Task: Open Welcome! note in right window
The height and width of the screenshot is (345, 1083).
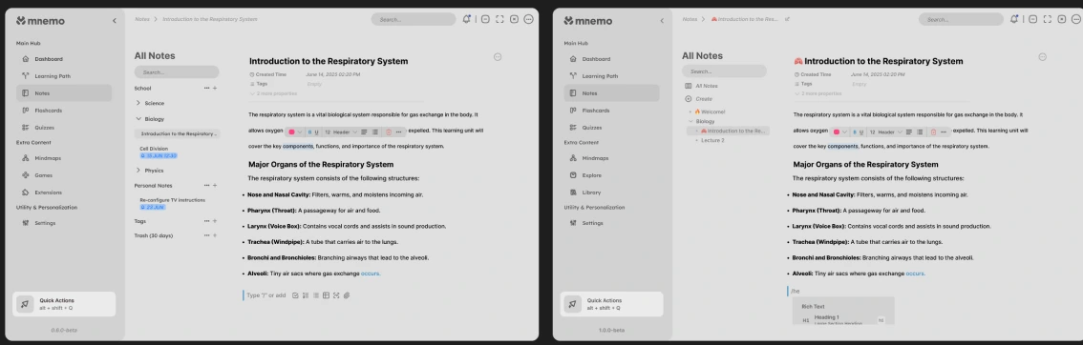Action: (710, 112)
